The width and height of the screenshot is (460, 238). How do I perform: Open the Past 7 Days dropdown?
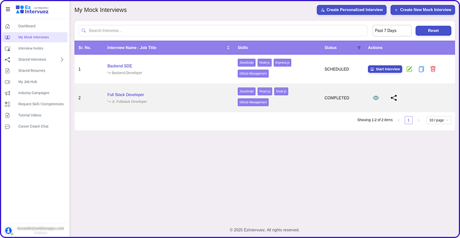392,30
